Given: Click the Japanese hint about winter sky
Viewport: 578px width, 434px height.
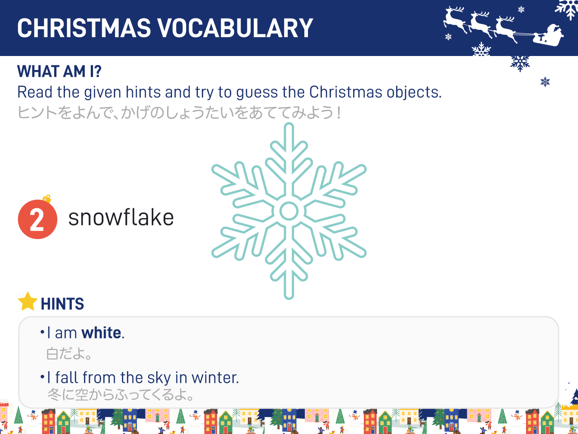Looking at the screenshot, I should tap(121, 395).
